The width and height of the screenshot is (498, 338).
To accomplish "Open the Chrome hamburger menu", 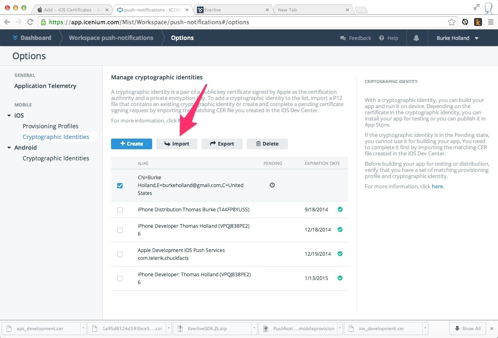I will click(490, 22).
